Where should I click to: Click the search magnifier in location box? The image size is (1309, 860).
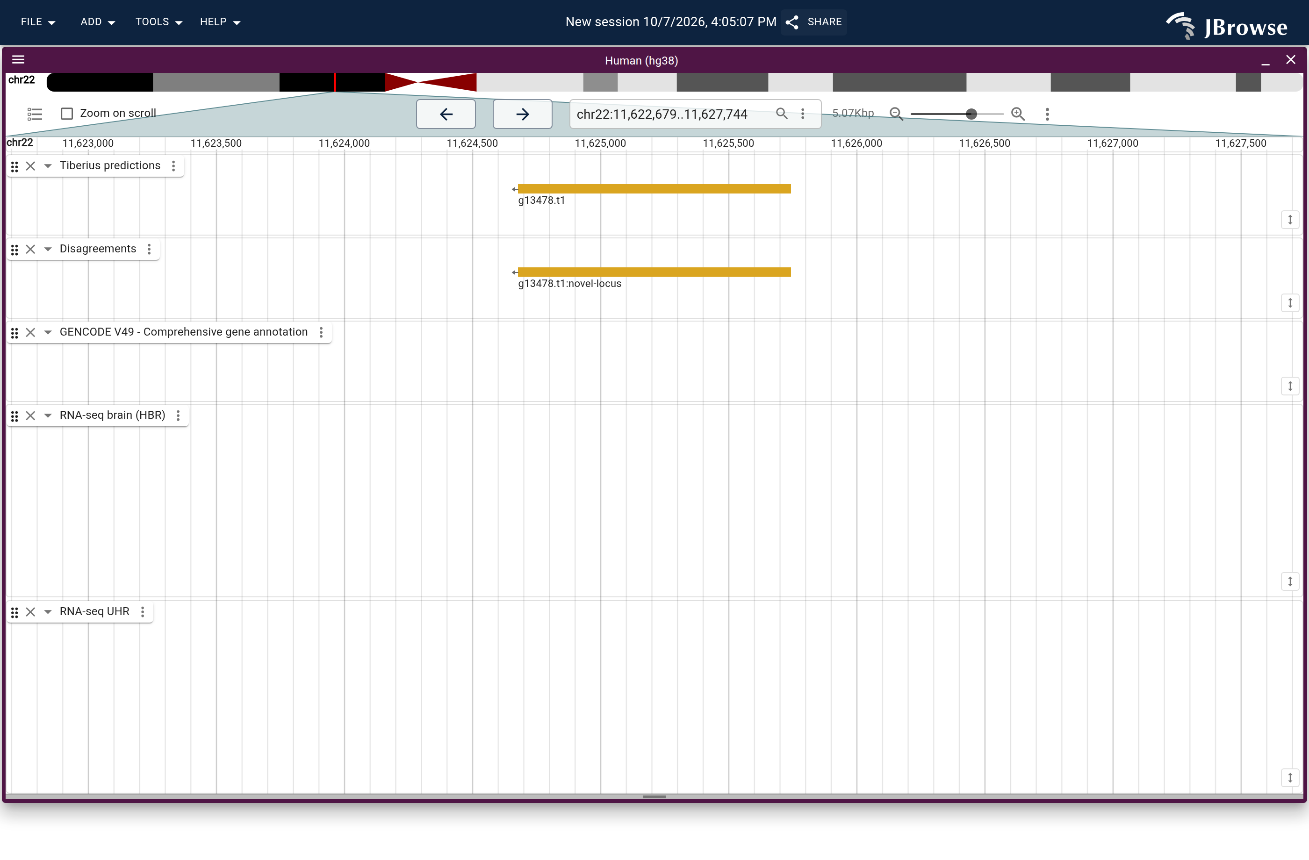(x=782, y=114)
